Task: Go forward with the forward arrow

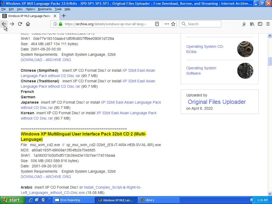Action: tap(12, 24)
